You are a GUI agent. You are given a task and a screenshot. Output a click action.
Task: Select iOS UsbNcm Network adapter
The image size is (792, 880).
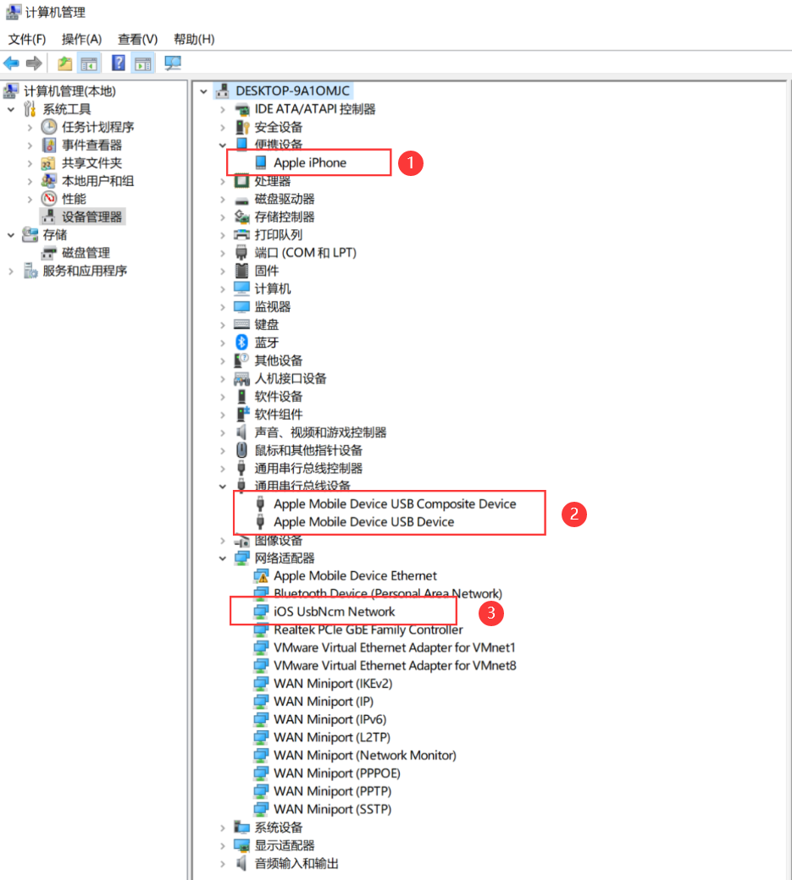[334, 611]
